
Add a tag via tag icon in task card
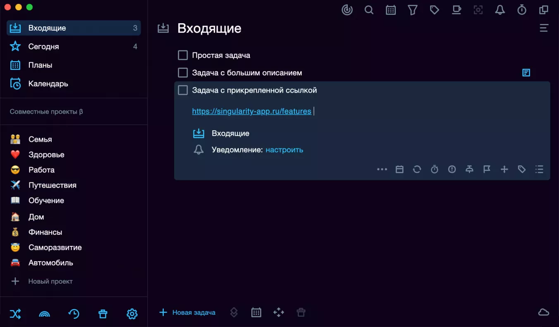tap(522, 169)
